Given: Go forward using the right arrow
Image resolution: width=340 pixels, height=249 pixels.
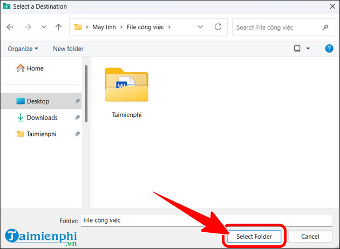Looking at the screenshot, I should [28, 27].
